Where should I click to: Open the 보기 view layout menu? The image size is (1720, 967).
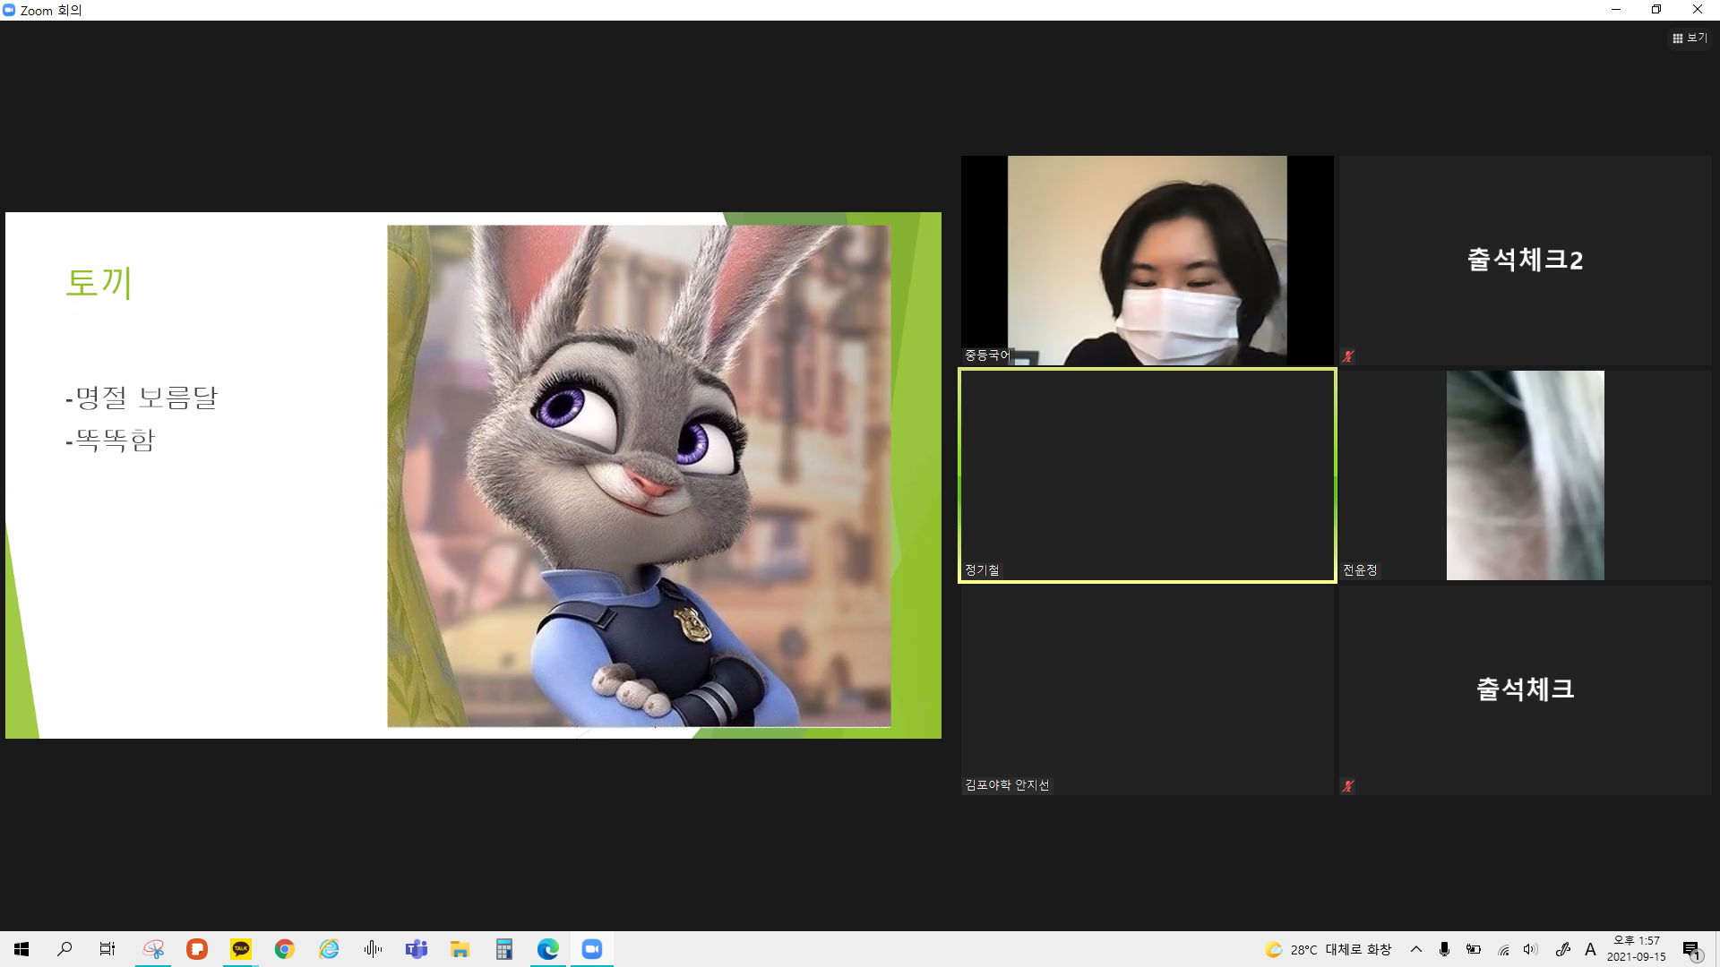[x=1690, y=38]
